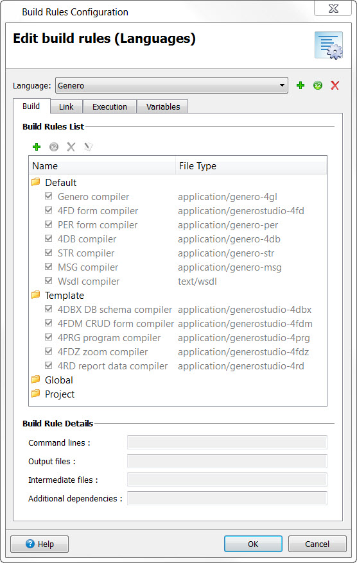Open the Variables tab
Image resolution: width=357 pixels, height=563 pixels.
coord(163,106)
